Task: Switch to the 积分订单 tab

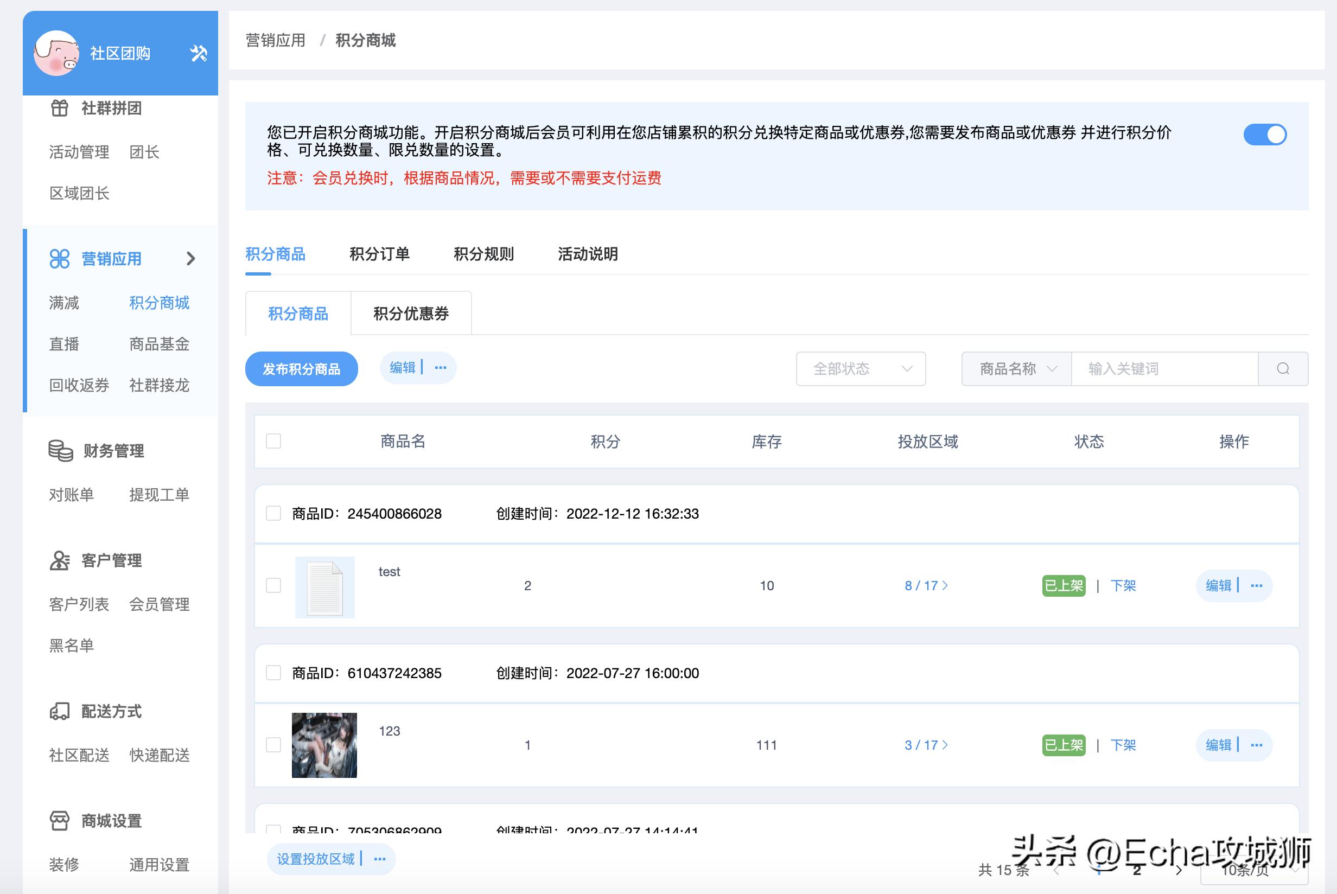Action: click(380, 254)
